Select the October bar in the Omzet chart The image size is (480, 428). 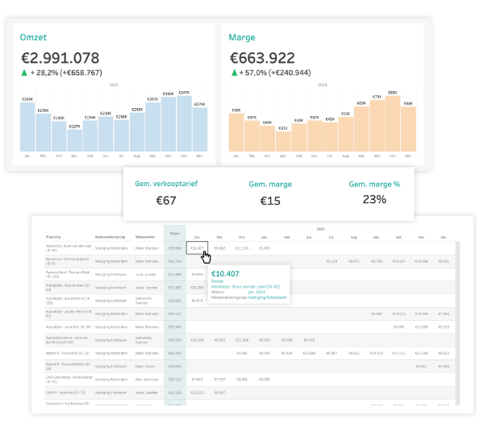click(x=169, y=124)
